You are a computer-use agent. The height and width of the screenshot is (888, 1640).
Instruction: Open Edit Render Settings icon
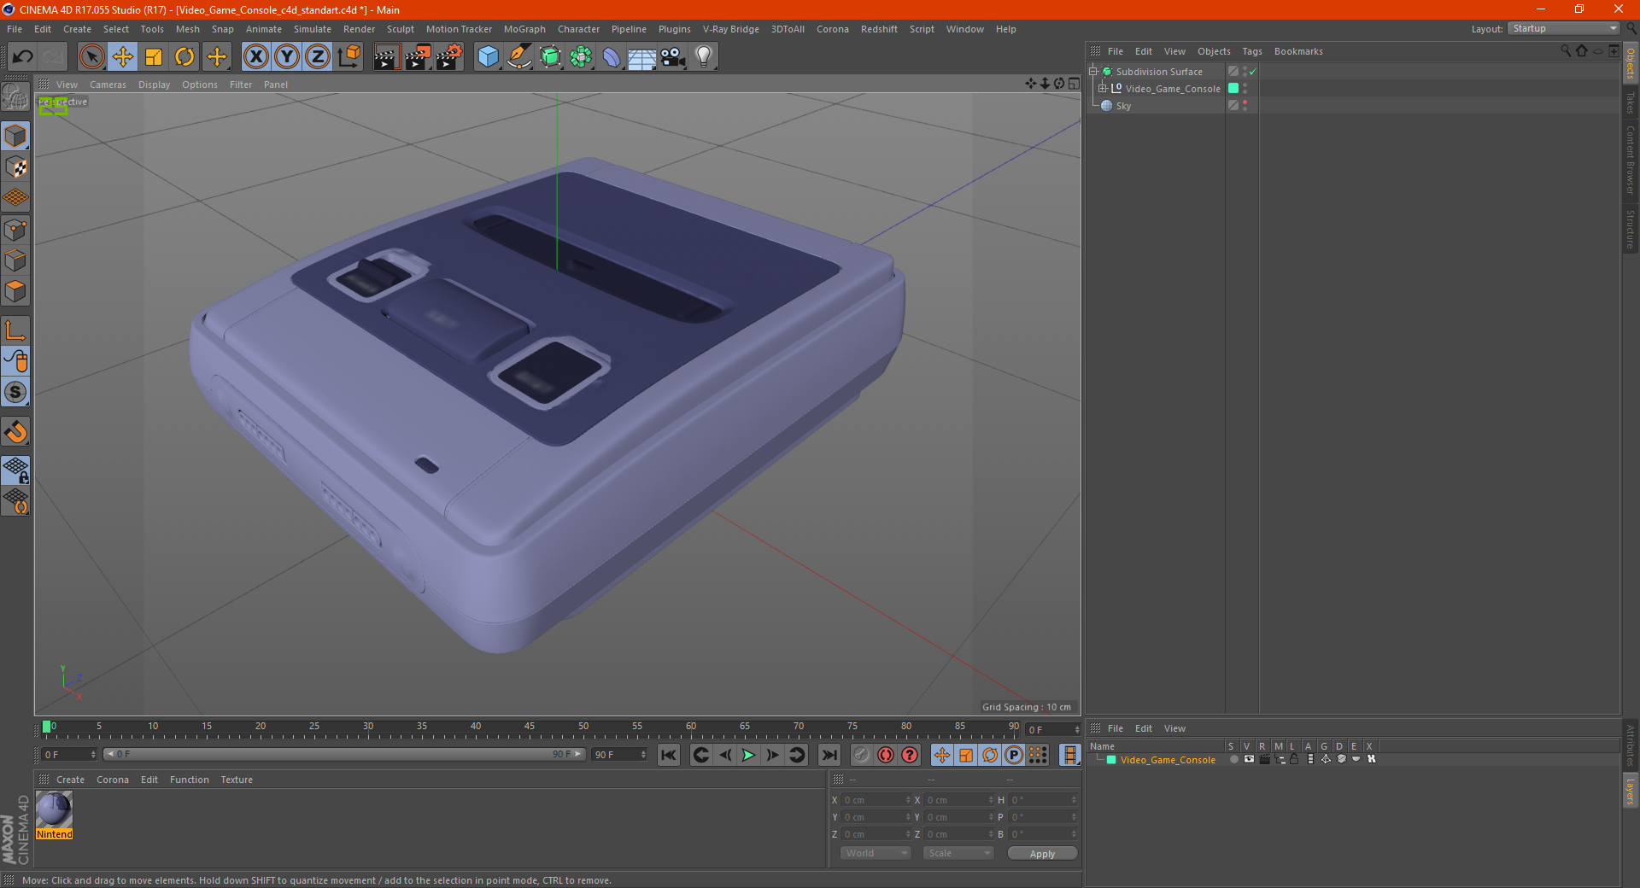tap(449, 57)
